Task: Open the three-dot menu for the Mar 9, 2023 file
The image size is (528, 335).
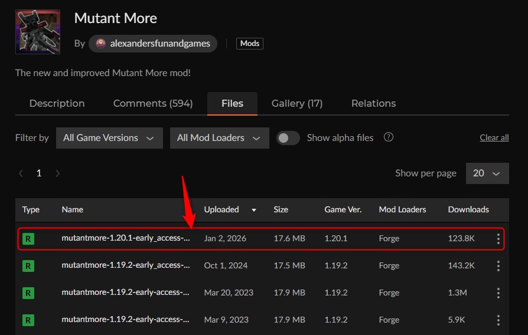Action: (x=498, y=320)
